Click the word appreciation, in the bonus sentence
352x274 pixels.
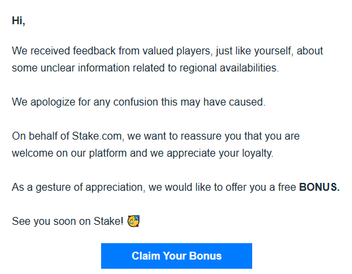pos(116,187)
